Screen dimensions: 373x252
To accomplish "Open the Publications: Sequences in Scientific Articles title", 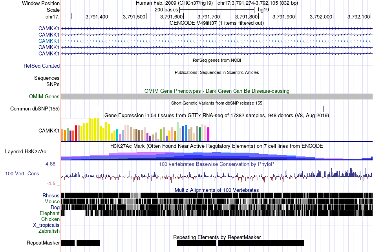I will coord(217,72).
